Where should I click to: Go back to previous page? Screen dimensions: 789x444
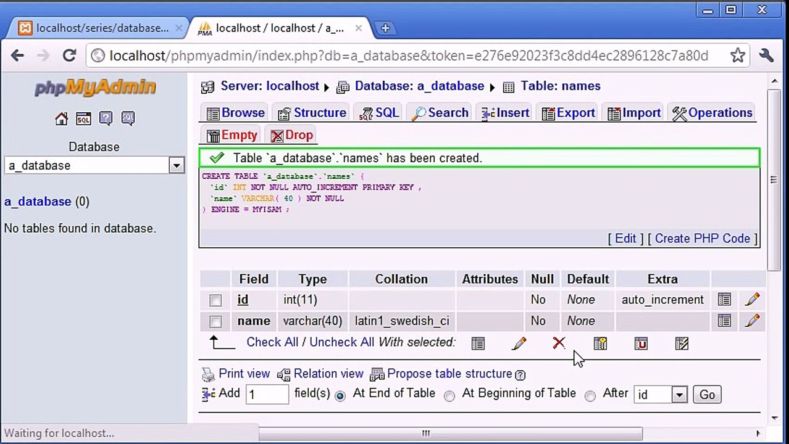pos(17,55)
